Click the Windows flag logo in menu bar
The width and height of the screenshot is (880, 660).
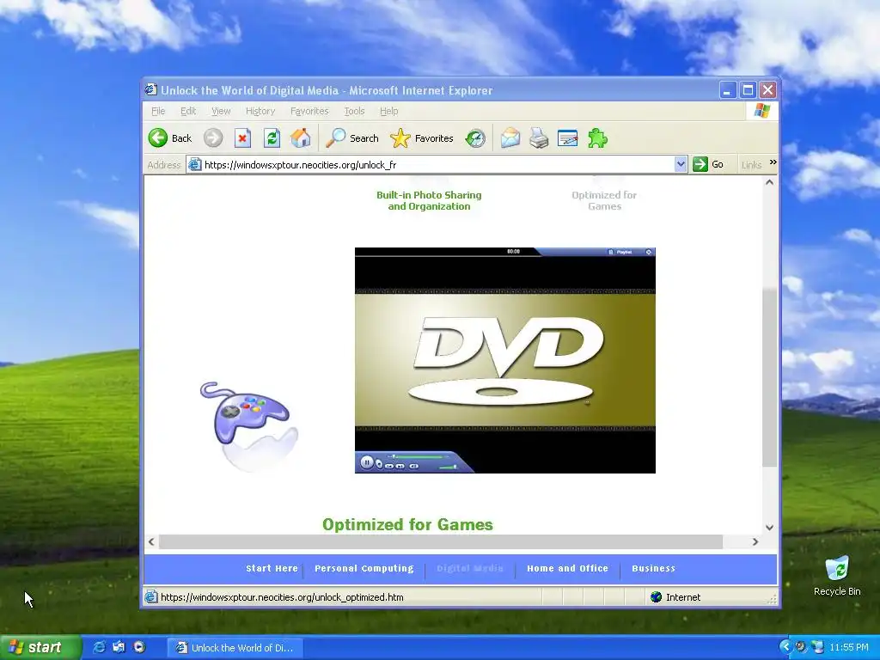(x=761, y=111)
